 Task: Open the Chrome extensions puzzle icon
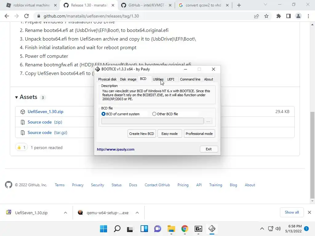point(278,16)
